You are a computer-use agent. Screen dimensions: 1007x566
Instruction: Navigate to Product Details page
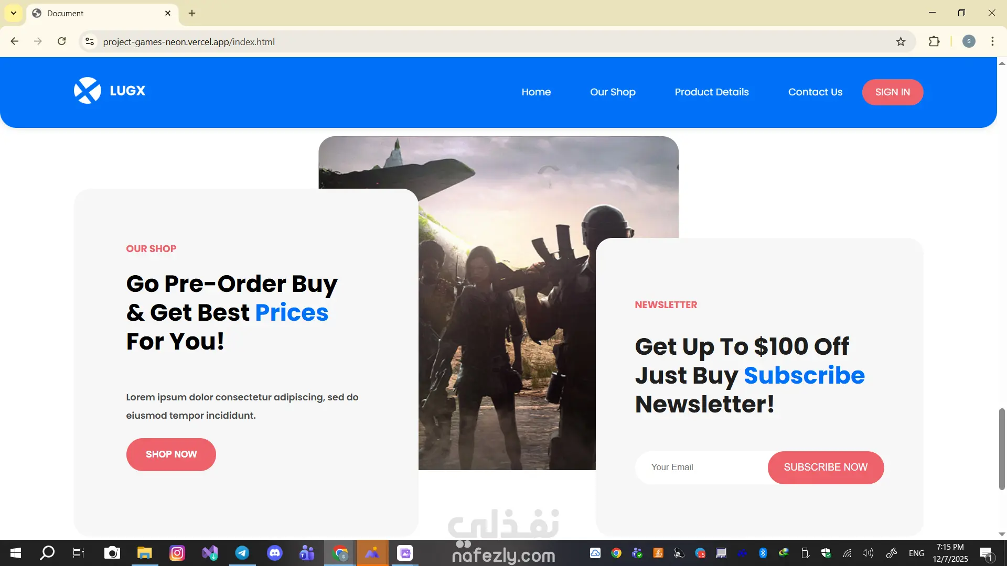point(711,92)
